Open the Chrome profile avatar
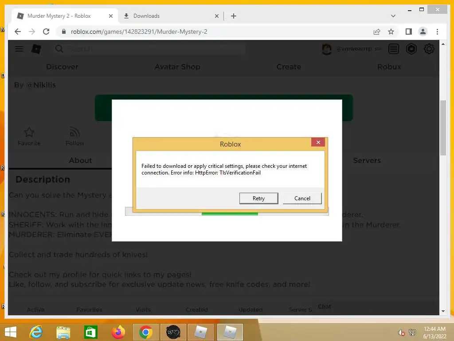The height and width of the screenshot is (341, 454). 423,32
